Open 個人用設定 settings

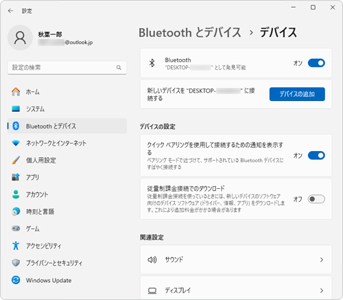point(67,160)
